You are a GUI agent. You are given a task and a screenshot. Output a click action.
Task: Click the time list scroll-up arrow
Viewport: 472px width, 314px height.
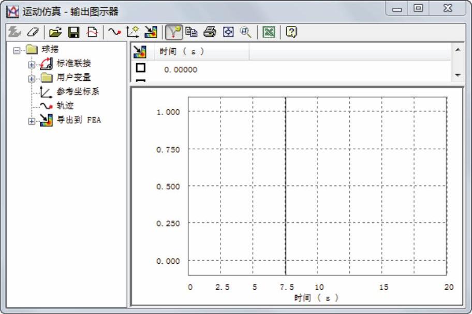[458, 50]
